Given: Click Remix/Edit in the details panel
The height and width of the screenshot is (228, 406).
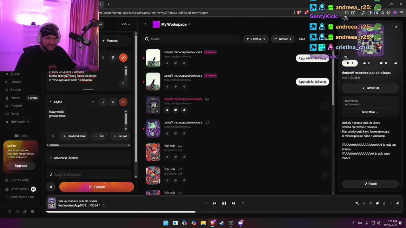Looking at the screenshot, I should click(x=370, y=88).
